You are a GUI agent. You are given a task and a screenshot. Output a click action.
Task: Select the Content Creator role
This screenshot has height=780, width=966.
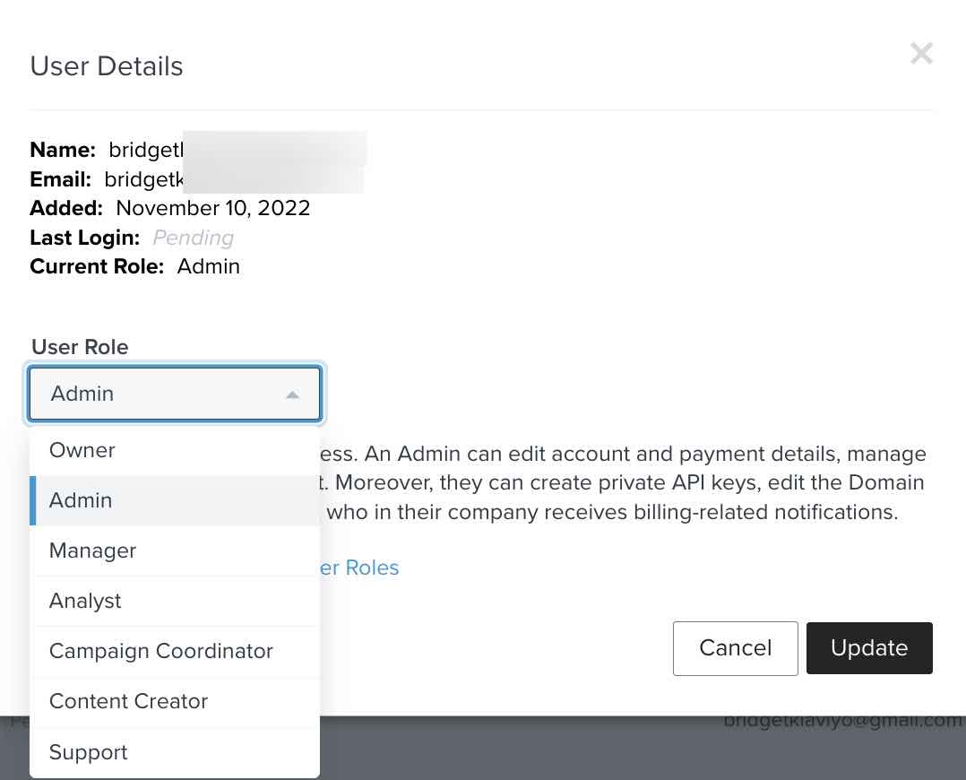[x=128, y=701]
